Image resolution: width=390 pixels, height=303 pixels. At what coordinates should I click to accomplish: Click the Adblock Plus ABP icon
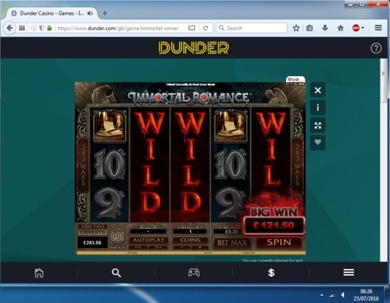[x=356, y=28]
